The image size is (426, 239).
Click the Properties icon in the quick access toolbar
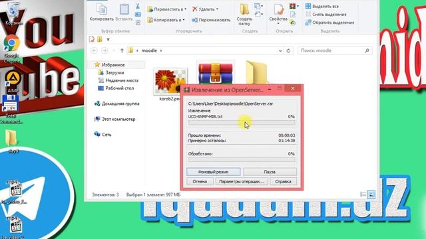tap(92, 39)
